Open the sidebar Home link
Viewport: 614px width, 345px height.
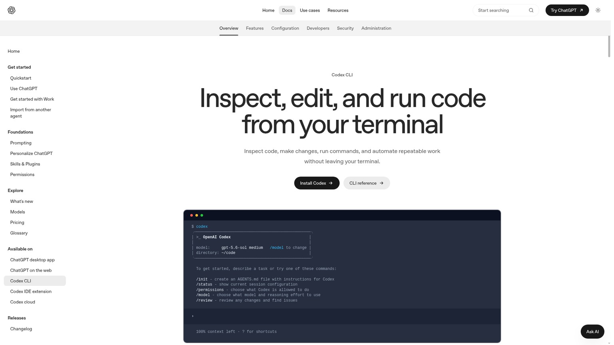click(x=14, y=51)
